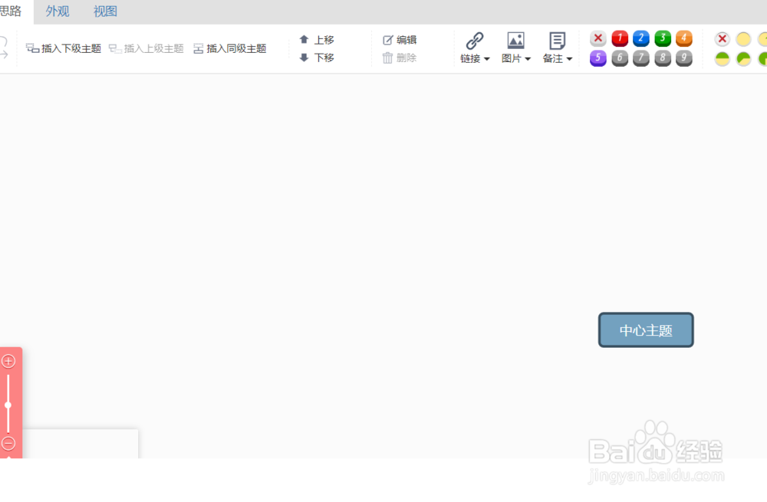Click Insert Sibling Topic (插入同级主题)
This screenshot has height=502, width=767.
230,48
